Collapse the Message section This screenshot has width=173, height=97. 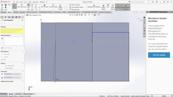pyautogui.click(x=23, y=27)
